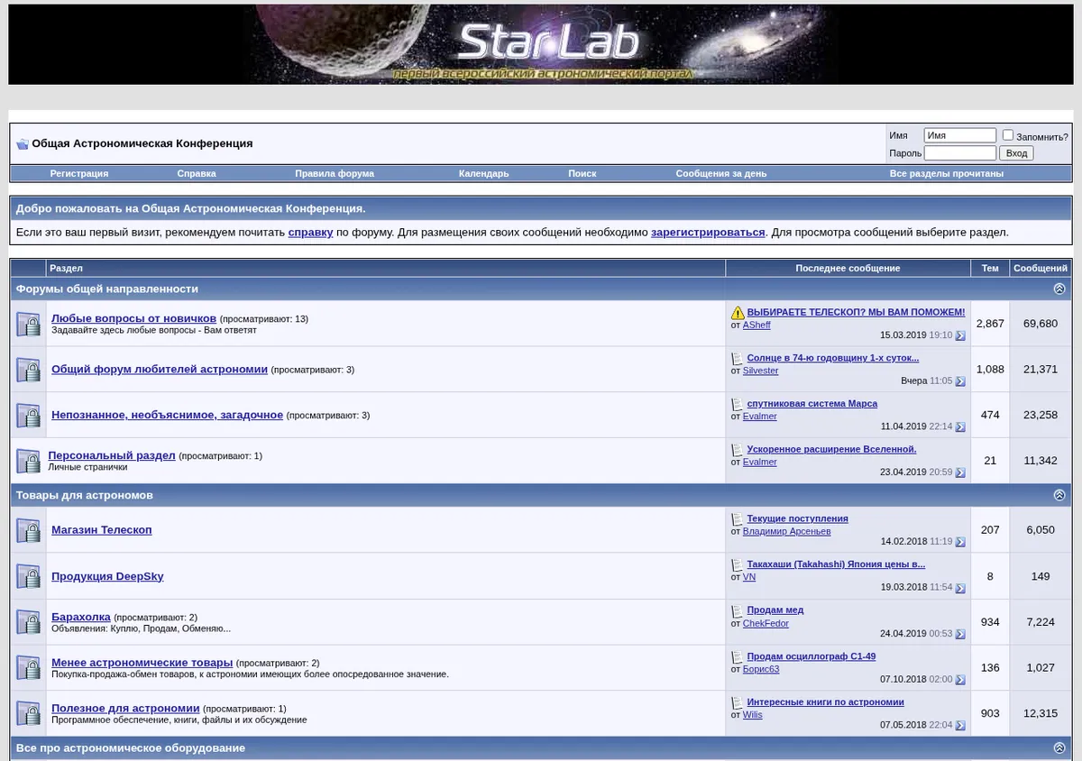Image resolution: width=1082 pixels, height=761 pixels.
Task: Click forum status icon beside Персональный раздел
Action: coord(28,462)
